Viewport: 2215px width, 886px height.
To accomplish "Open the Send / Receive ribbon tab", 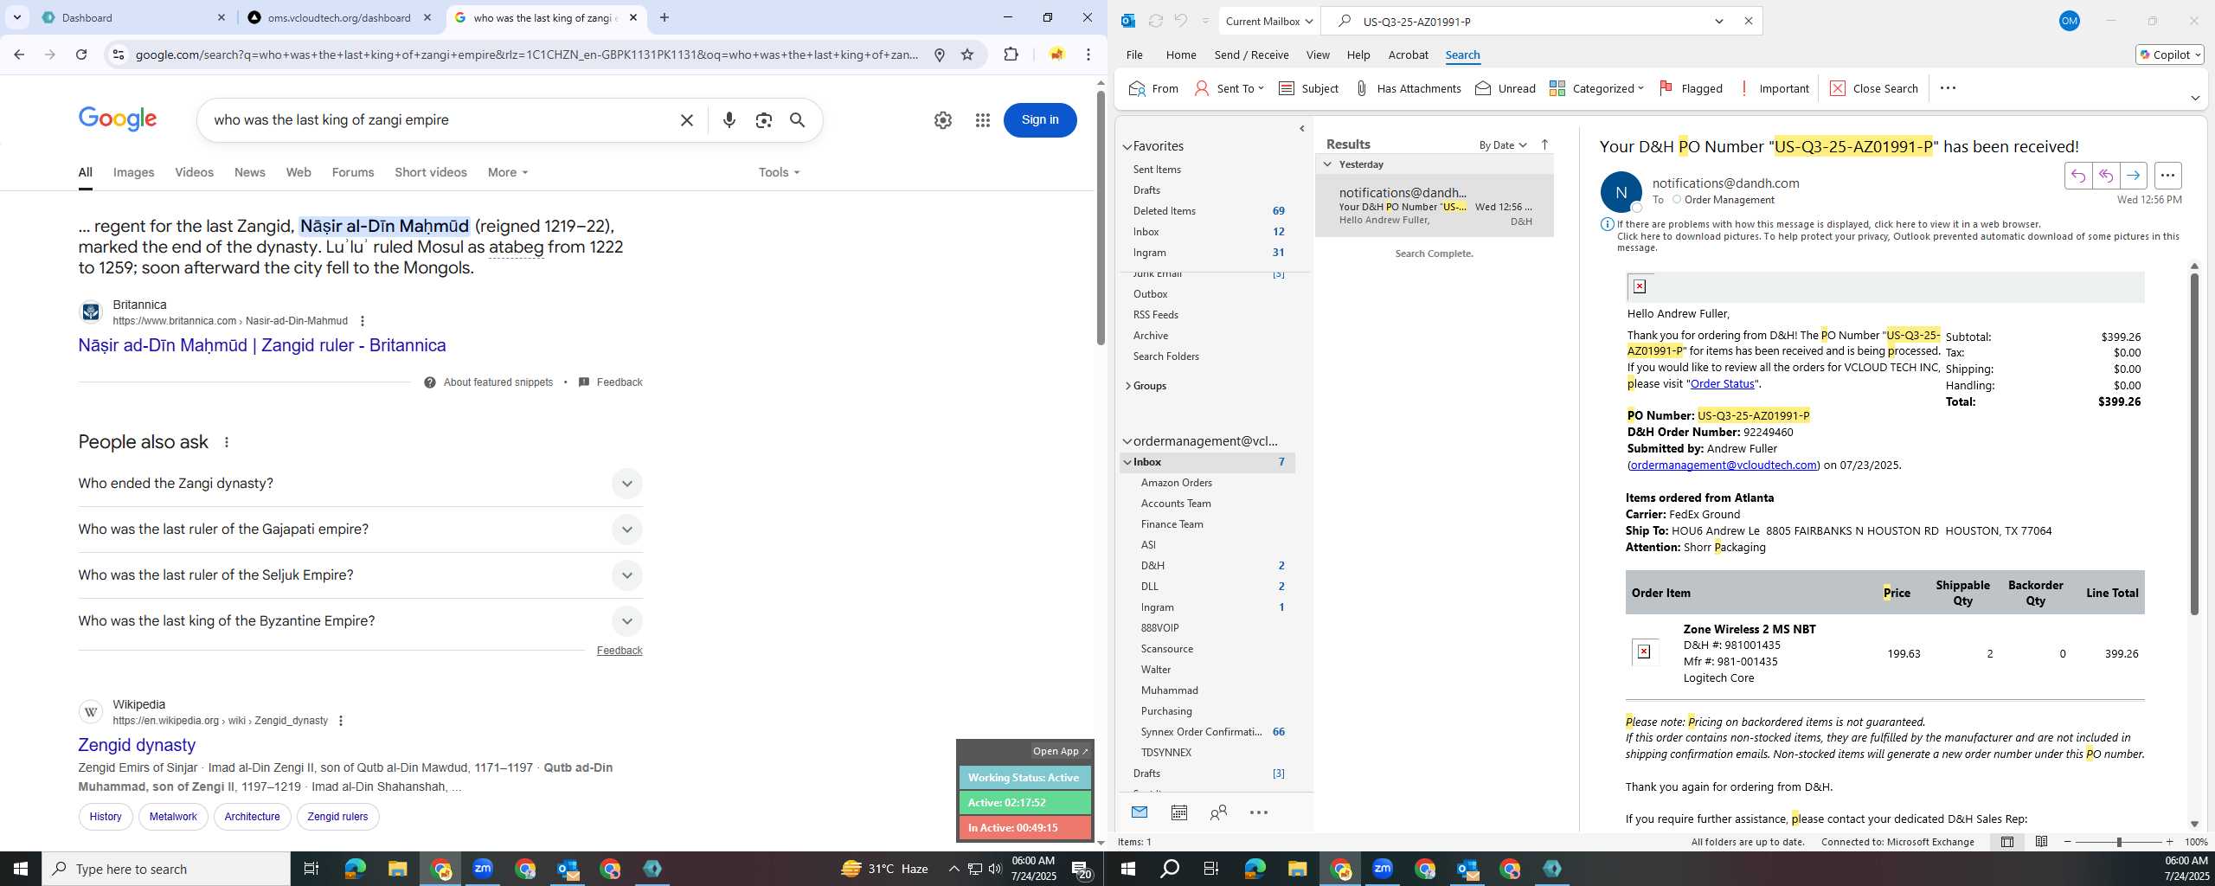I will [x=1251, y=55].
